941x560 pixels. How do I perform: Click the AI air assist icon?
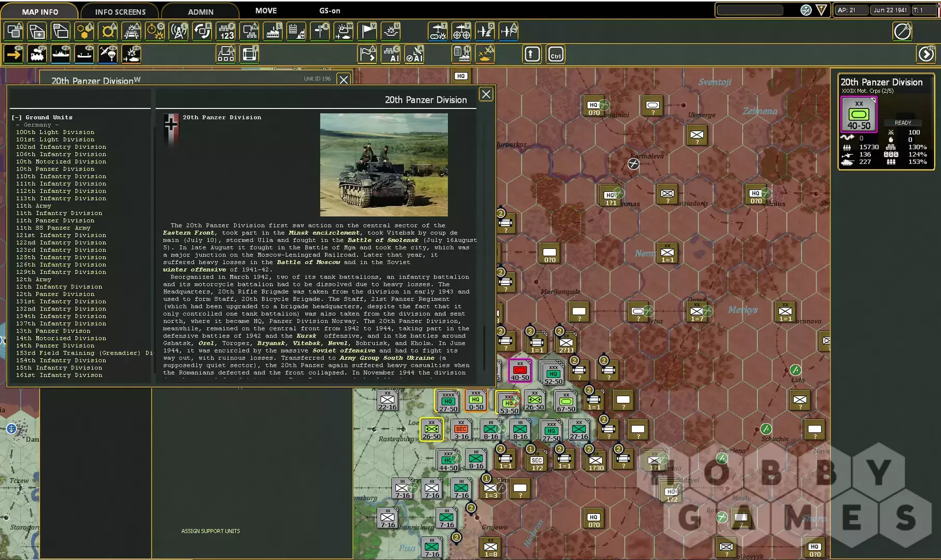(x=414, y=54)
